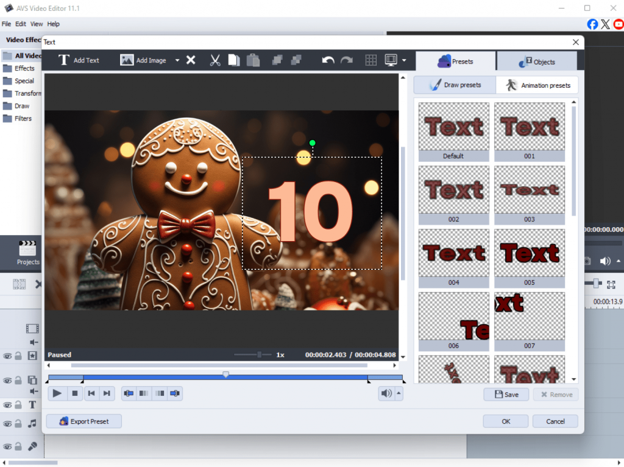Hide the voice microphone track using the eye
Screen dimensions: 624x467
[x=8, y=446]
